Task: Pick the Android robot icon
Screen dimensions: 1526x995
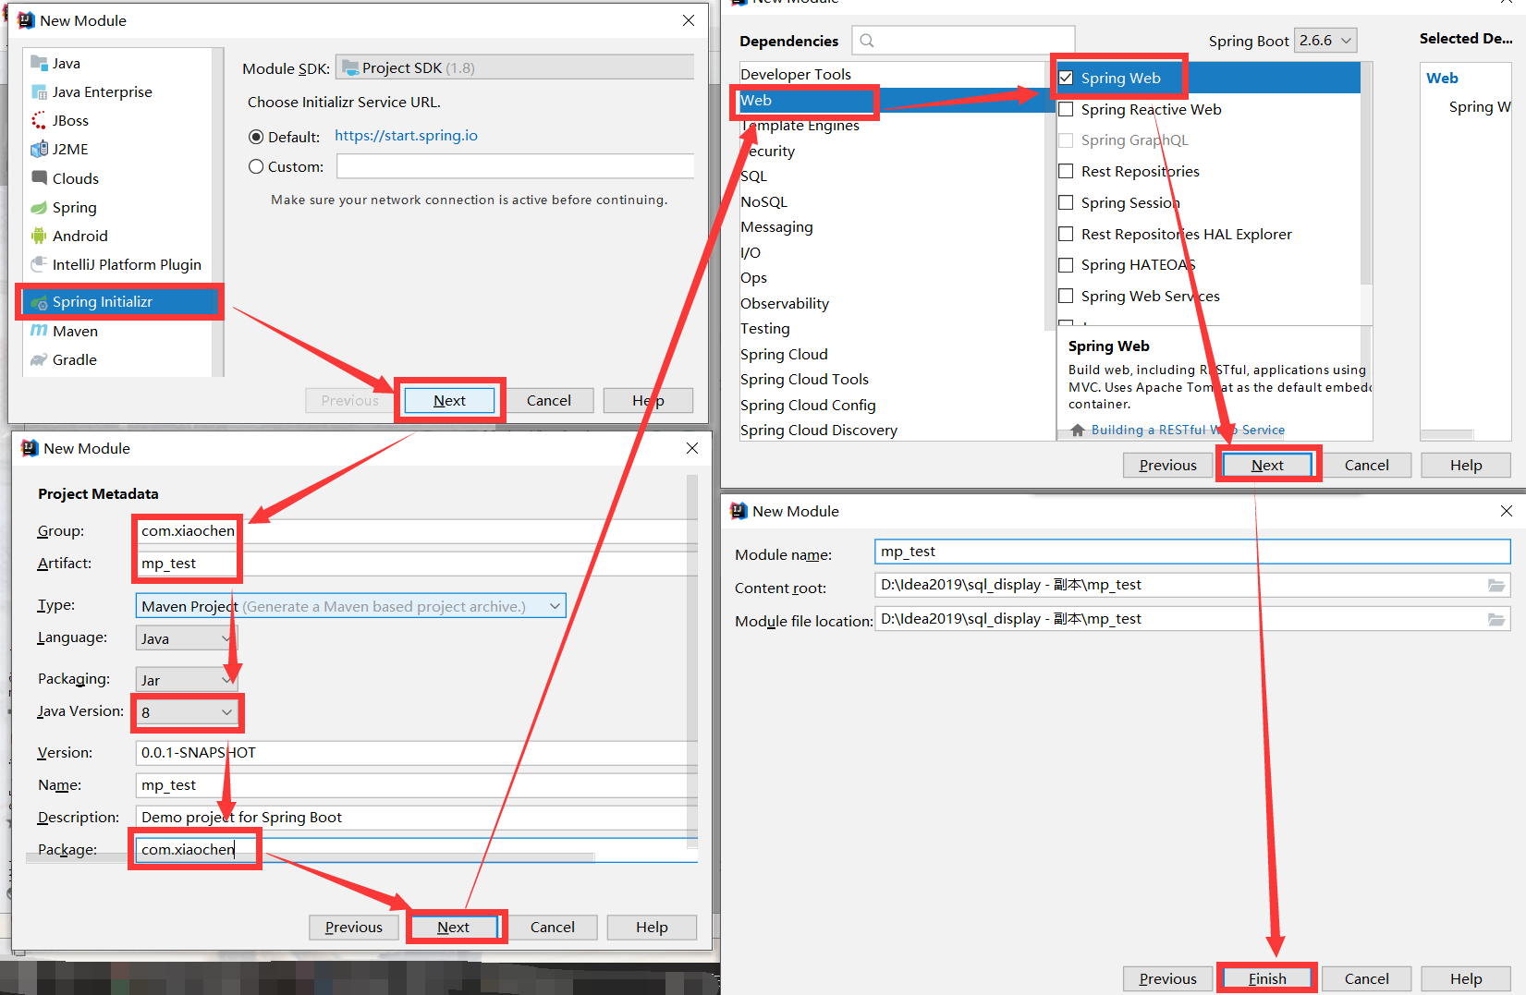Action: [39, 236]
